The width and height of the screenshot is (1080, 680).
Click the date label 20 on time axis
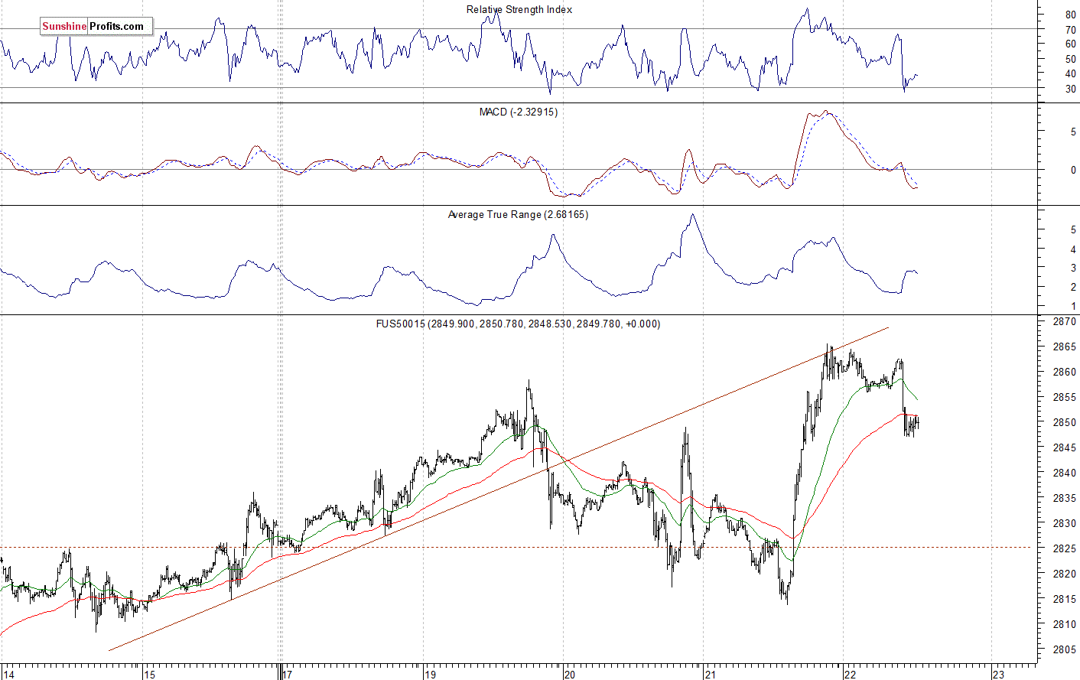[x=569, y=675]
